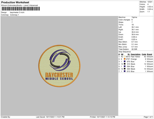154x119 pixels.
Task: Click stitch count '2707' in the stop sequence
Action: point(128,59)
